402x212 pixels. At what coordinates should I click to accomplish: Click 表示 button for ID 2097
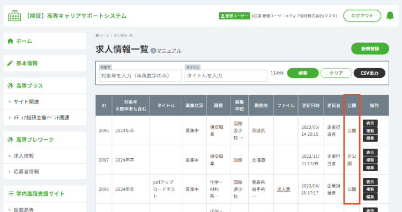(370, 152)
